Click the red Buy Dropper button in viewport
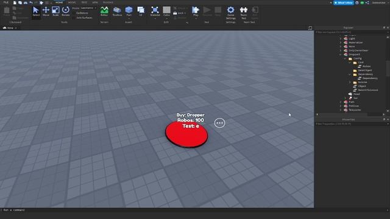 pos(186,135)
